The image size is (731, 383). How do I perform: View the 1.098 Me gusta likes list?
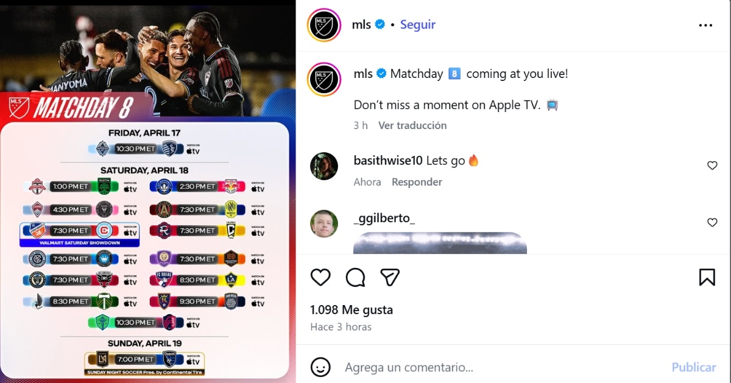tap(351, 310)
